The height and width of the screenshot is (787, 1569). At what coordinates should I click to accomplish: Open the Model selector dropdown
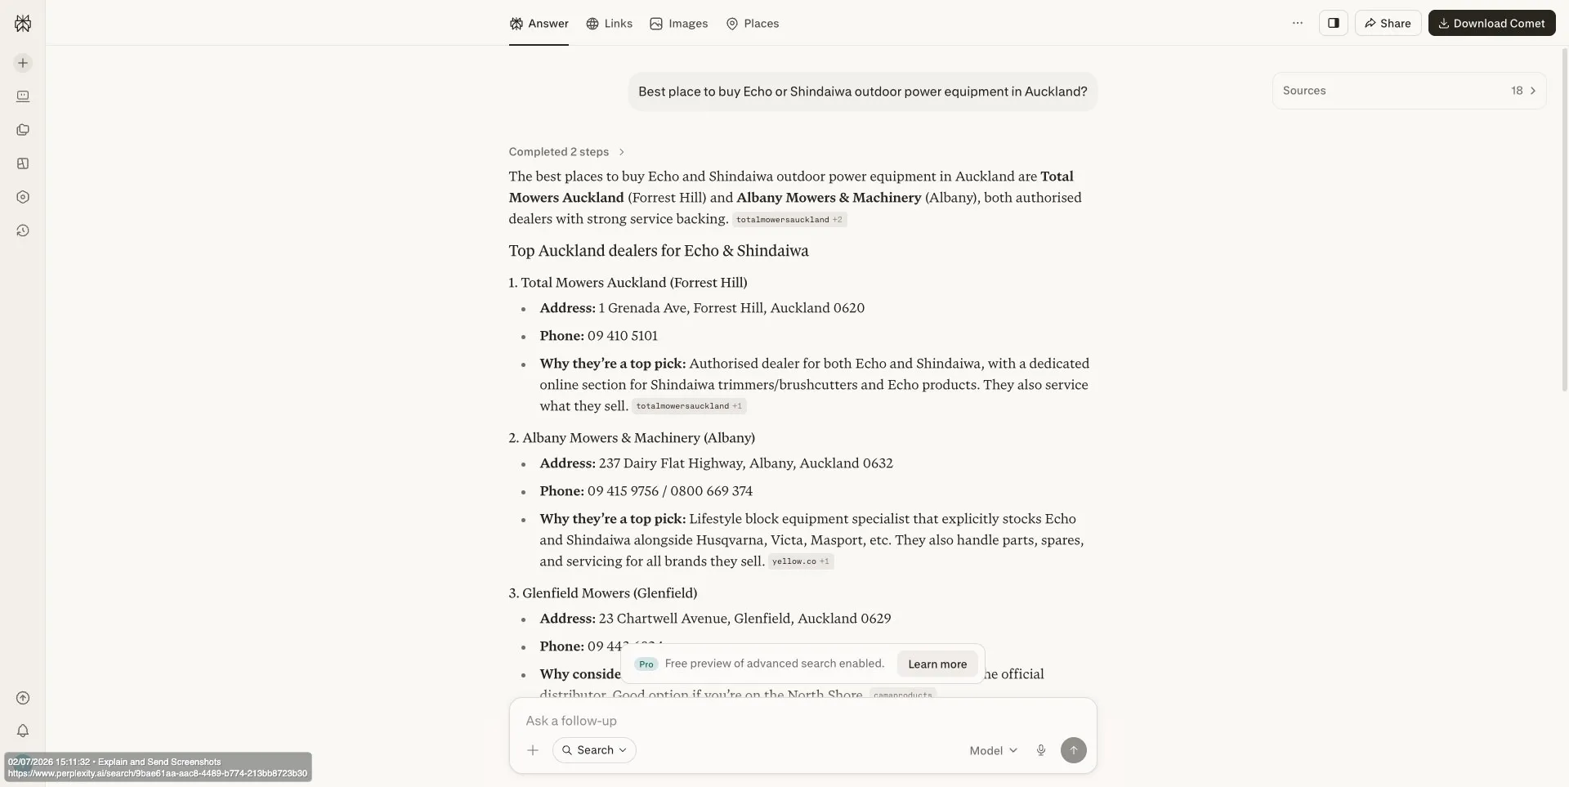(993, 750)
